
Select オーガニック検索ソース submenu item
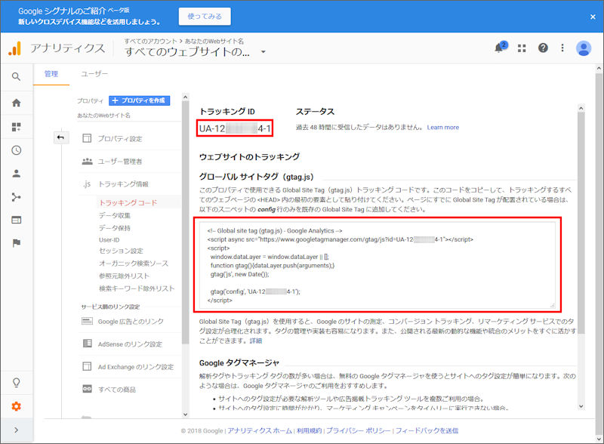point(134,264)
